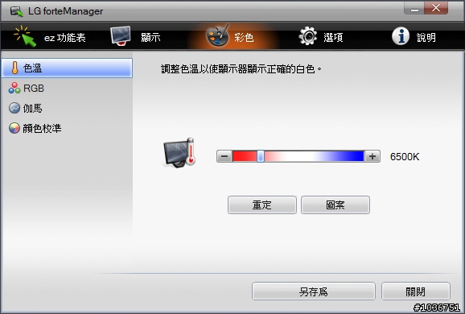Decrease color temperature with minus button
Screen dimensions: 465x314
pyautogui.click(x=224, y=156)
